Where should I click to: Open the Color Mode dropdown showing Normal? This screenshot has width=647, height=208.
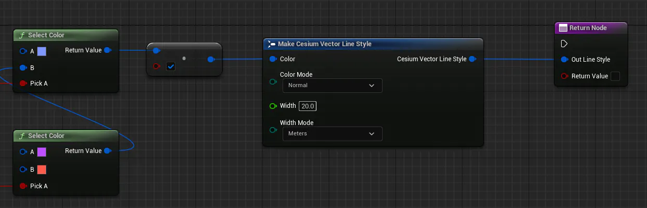pyautogui.click(x=332, y=85)
